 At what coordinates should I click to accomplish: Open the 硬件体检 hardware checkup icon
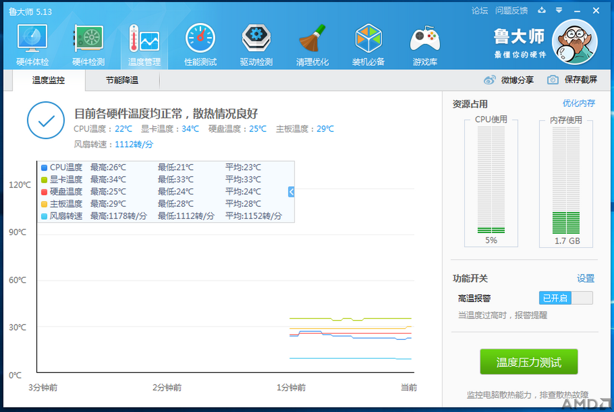[32, 38]
